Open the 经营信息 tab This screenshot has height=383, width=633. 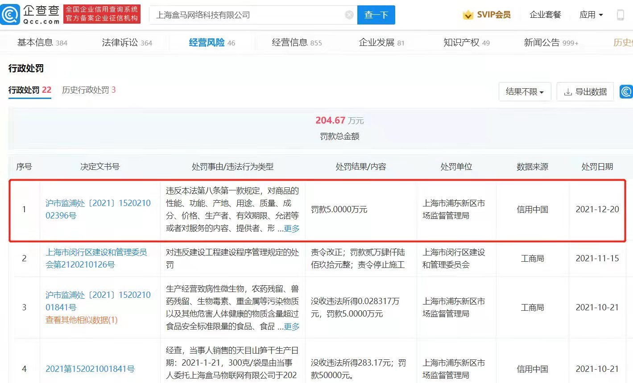pyautogui.click(x=297, y=42)
